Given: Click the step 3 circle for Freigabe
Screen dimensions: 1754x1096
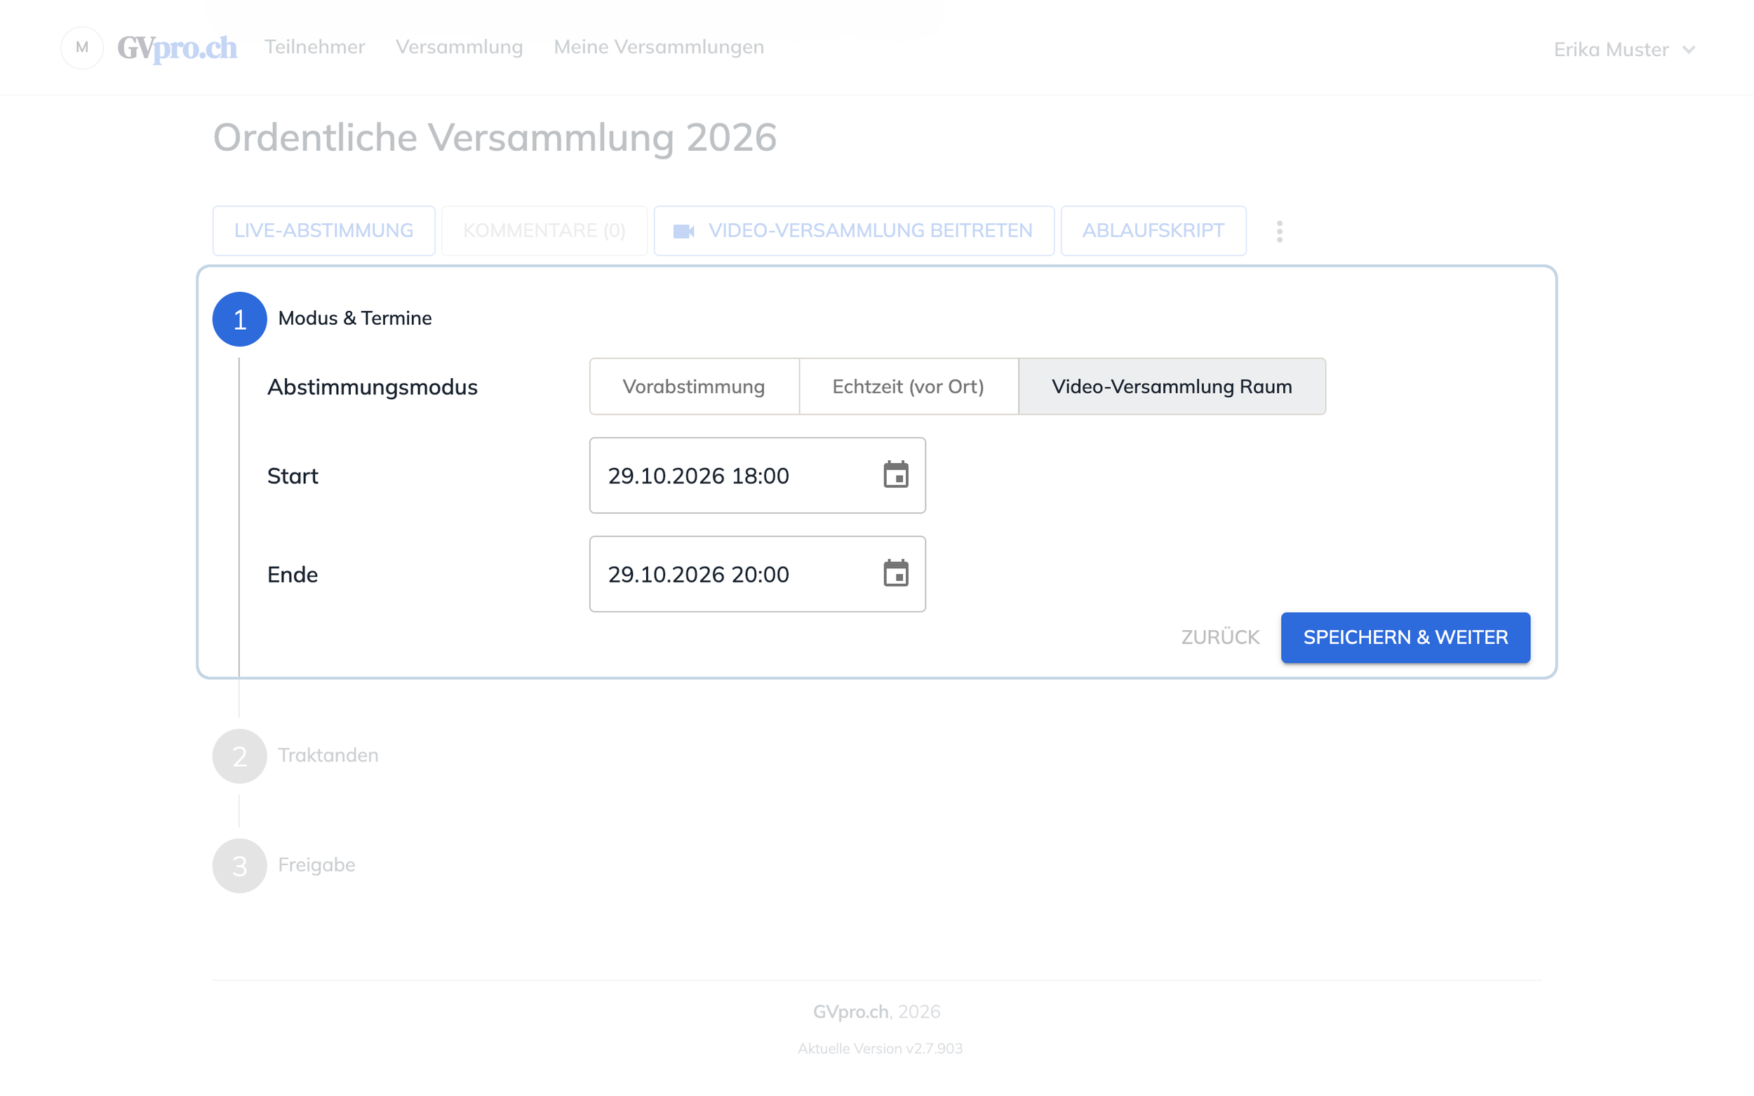Looking at the screenshot, I should (x=240, y=865).
